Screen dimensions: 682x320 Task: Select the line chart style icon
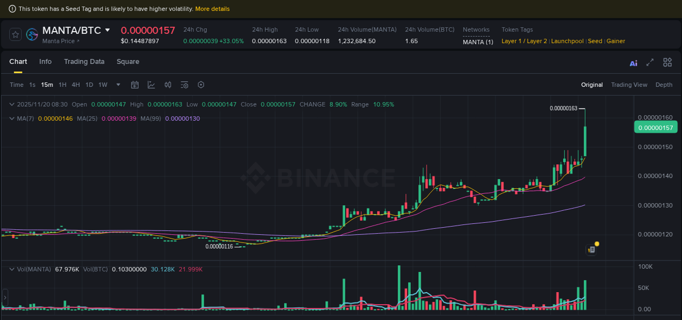(x=151, y=85)
